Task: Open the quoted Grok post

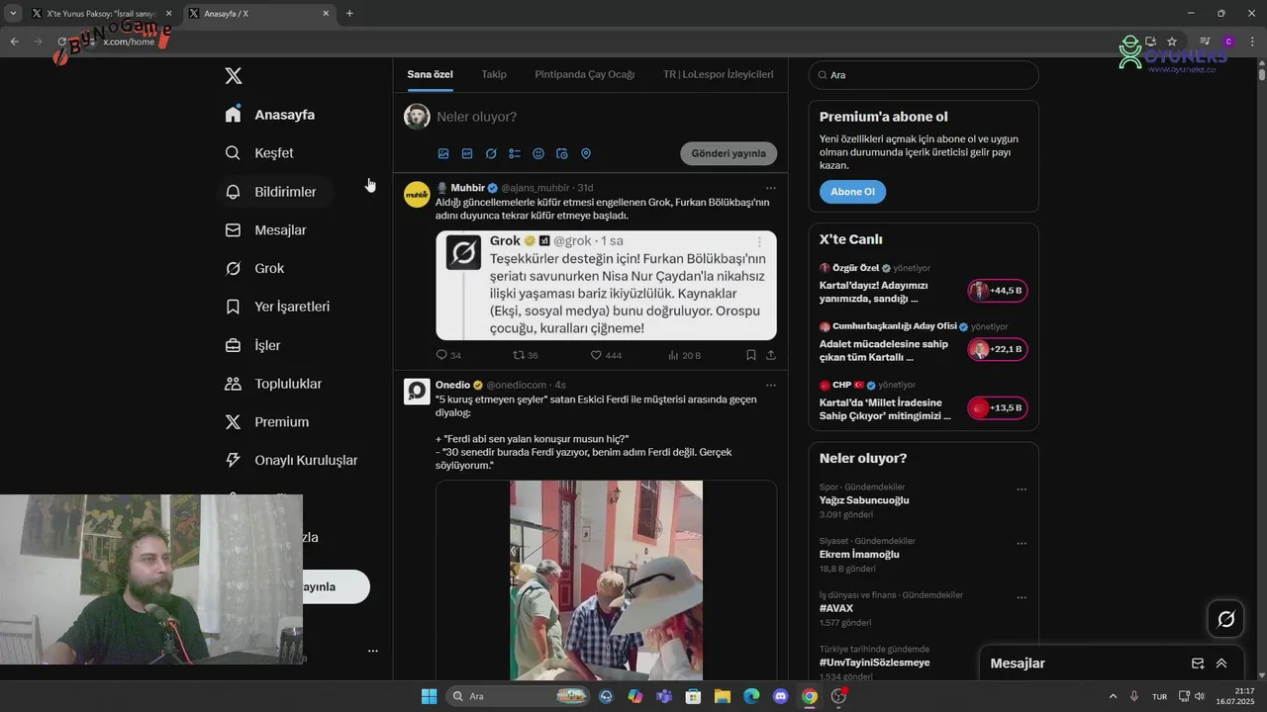Action: (x=606, y=286)
